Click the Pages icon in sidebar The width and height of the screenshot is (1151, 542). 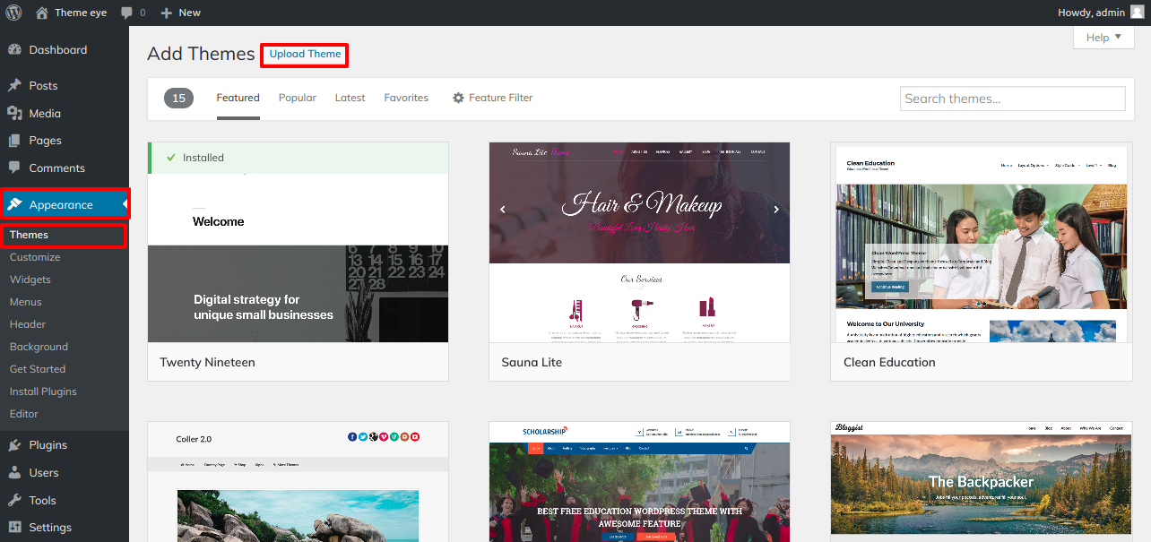click(14, 141)
